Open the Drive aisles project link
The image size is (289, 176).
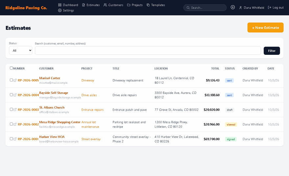point(89,95)
